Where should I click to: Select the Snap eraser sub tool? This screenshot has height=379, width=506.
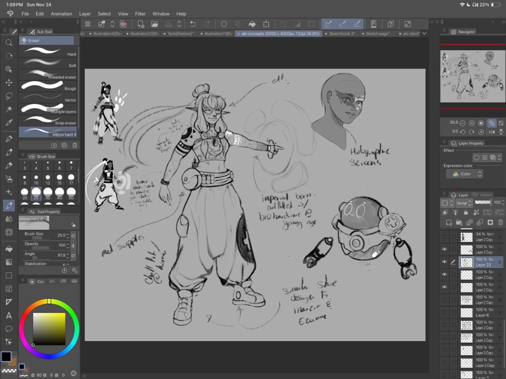(x=49, y=121)
